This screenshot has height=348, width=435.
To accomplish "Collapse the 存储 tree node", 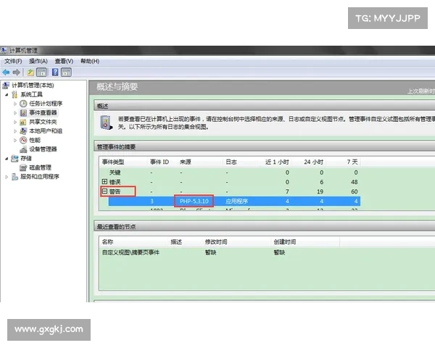I will tap(7, 159).
